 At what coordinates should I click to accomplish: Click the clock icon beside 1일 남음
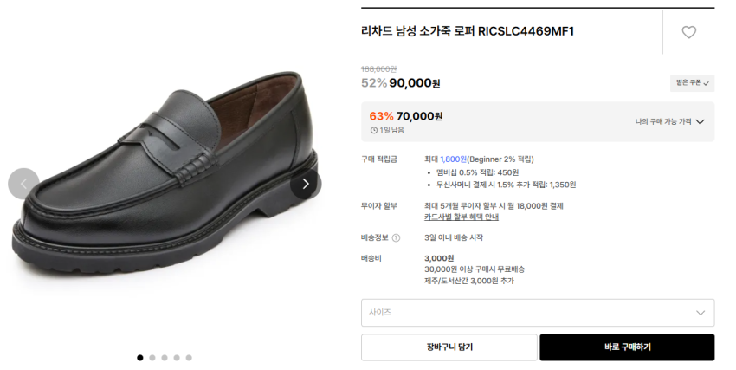tap(374, 131)
